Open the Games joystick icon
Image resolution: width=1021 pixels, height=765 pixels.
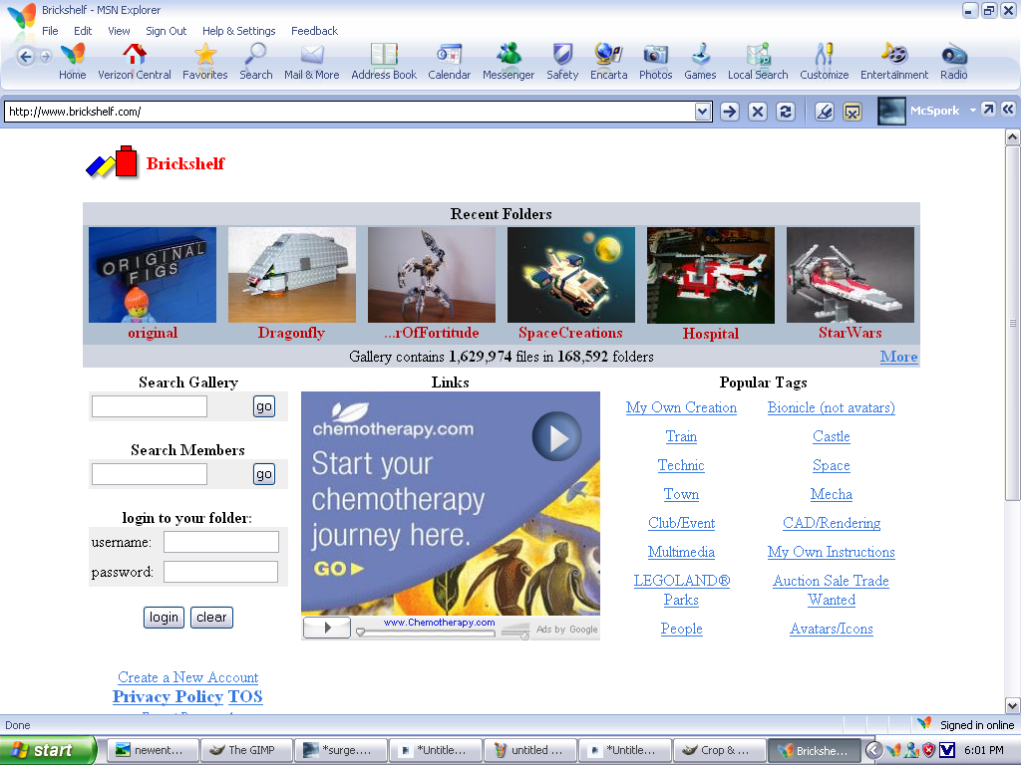click(x=700, y=62)
